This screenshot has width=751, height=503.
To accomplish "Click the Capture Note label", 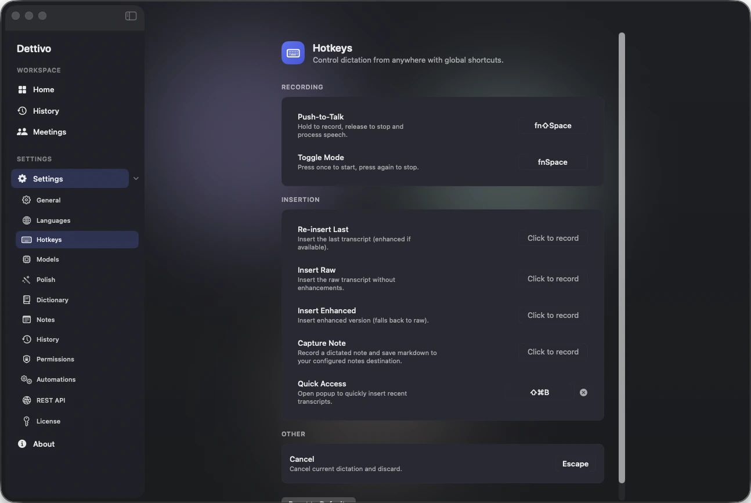I will [322, 343].
